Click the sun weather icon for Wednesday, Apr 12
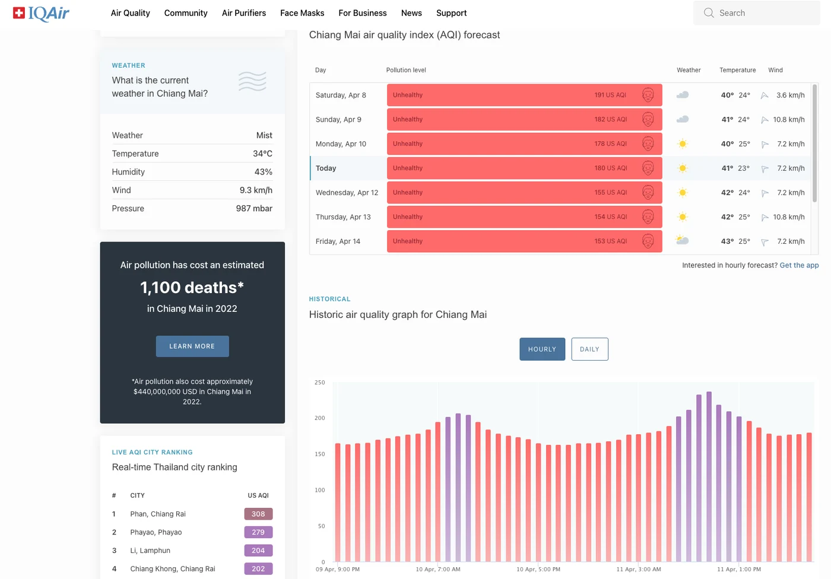The height and width of the screenshot is (579, 831). point(683,192)
